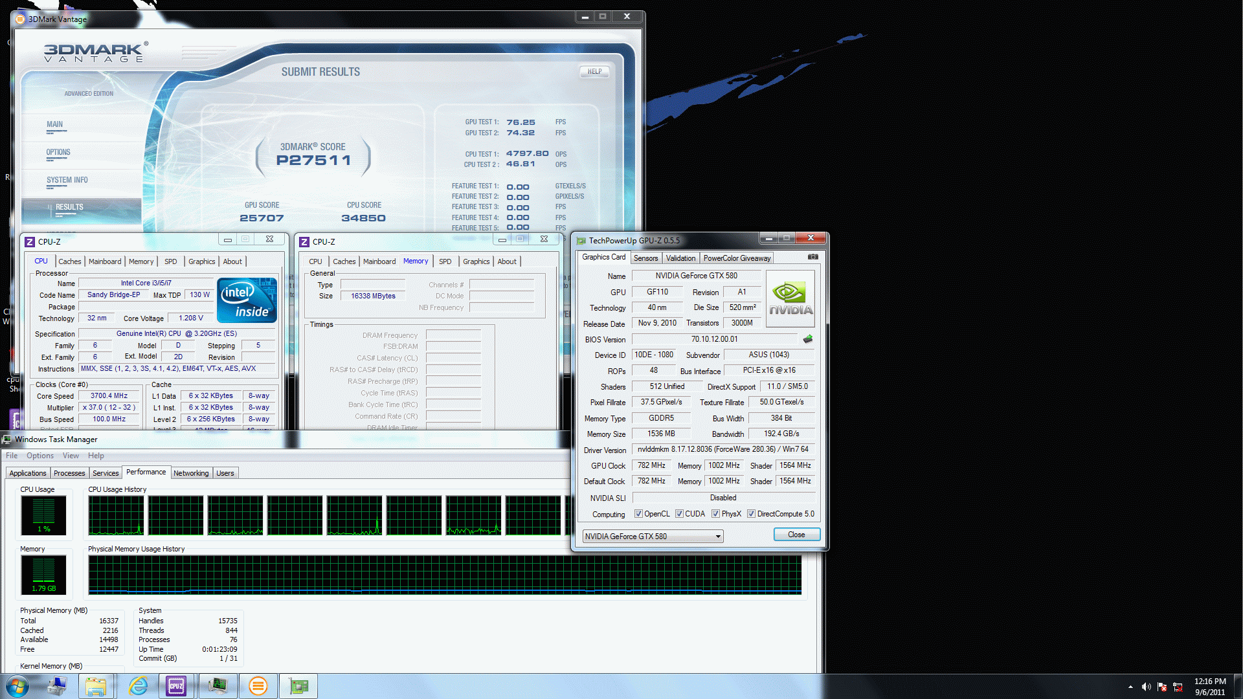This screenshot has height=699, width=1243.
Task: Switch to 3DMark Vantage orange taskbar icon
Action: coord(258,686)
